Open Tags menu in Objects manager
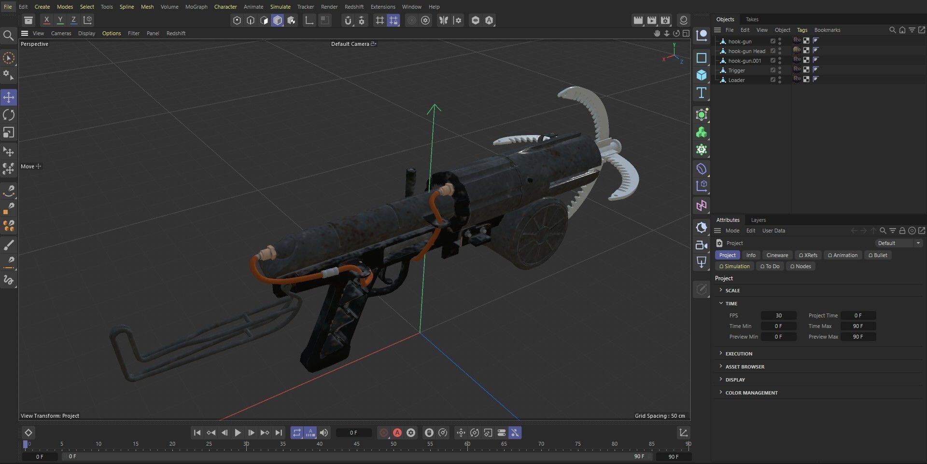 [x=802, y=30]
